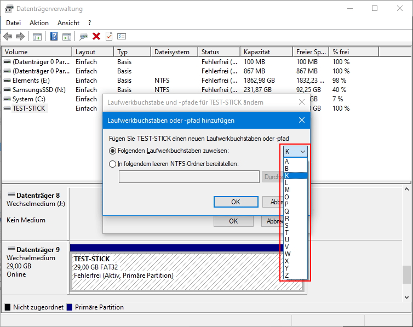
Task: Choose letter M in dropdown list
Action: pyautogui.click(x=295, y=190)
